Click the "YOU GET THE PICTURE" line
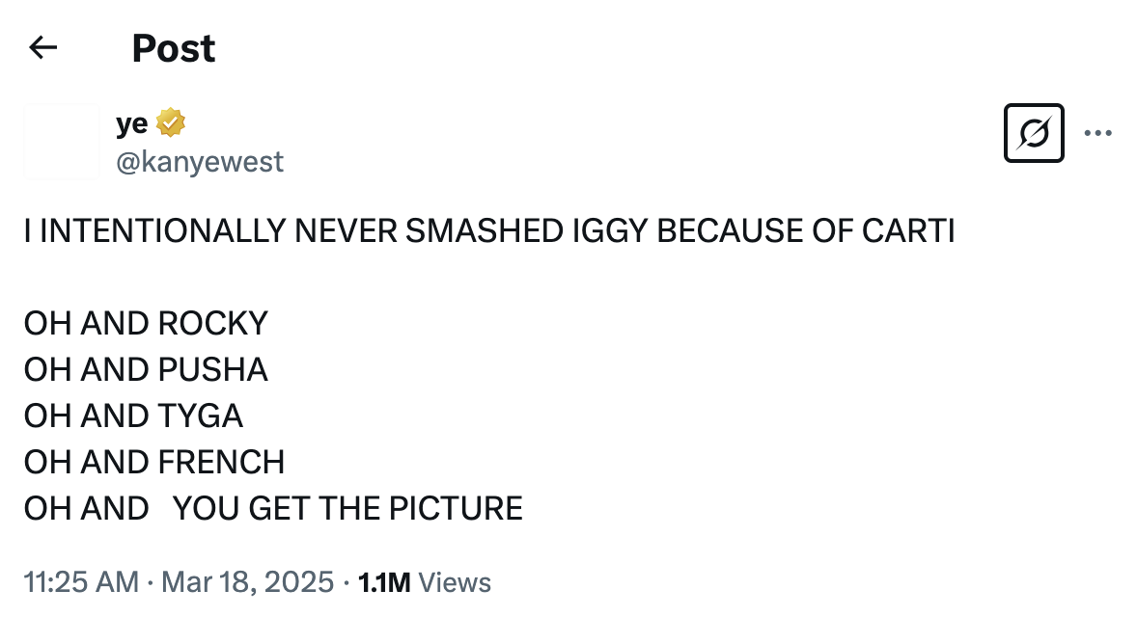Image resolution: width=1137 pixels, height=617 pixels. coord(347,508)
